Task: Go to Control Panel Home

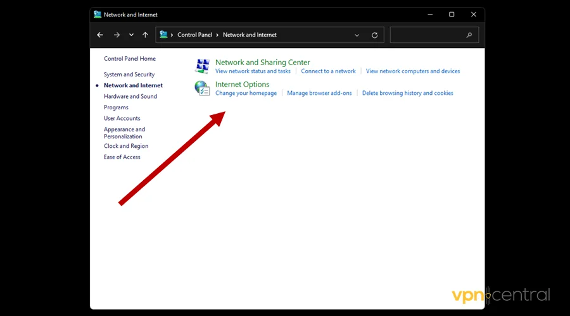Action: [x=130, y=58]
